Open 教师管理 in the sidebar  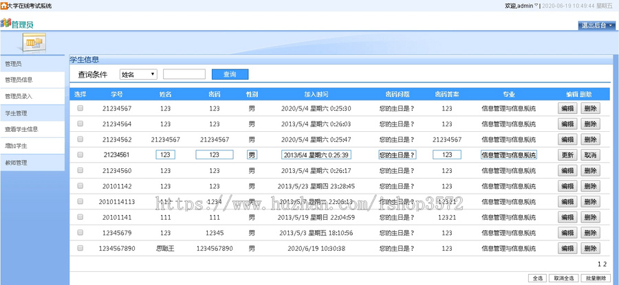coord(32,162)
